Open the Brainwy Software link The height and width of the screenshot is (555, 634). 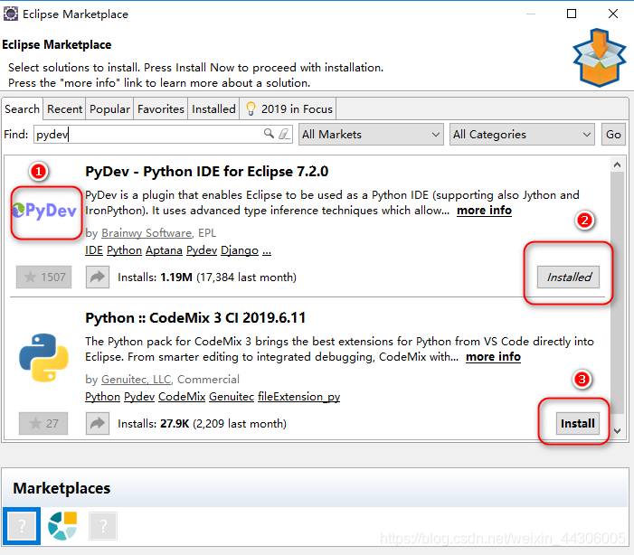147,233
